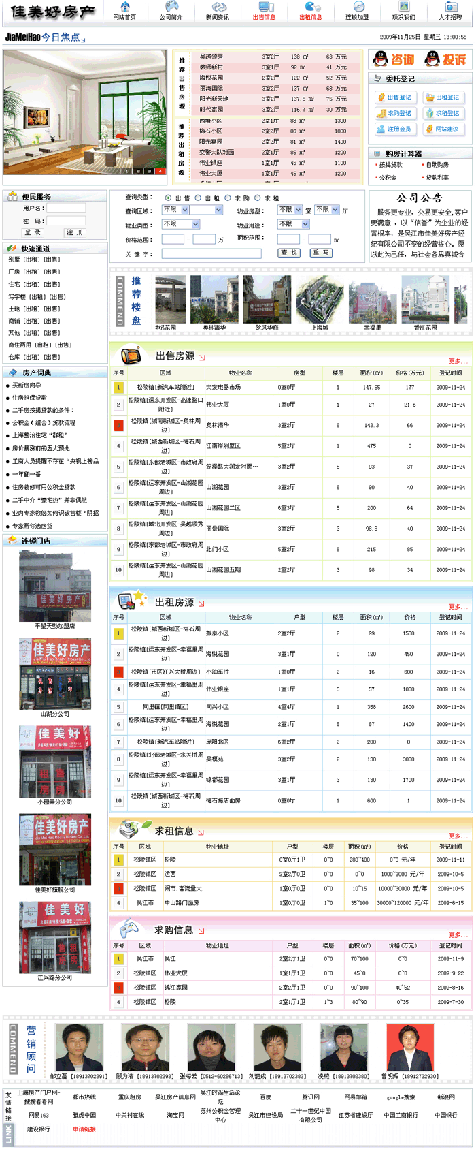Click the 投诉 QQ penguin icon
This screenshot has height=1149, width=476.
pos(432,60)
